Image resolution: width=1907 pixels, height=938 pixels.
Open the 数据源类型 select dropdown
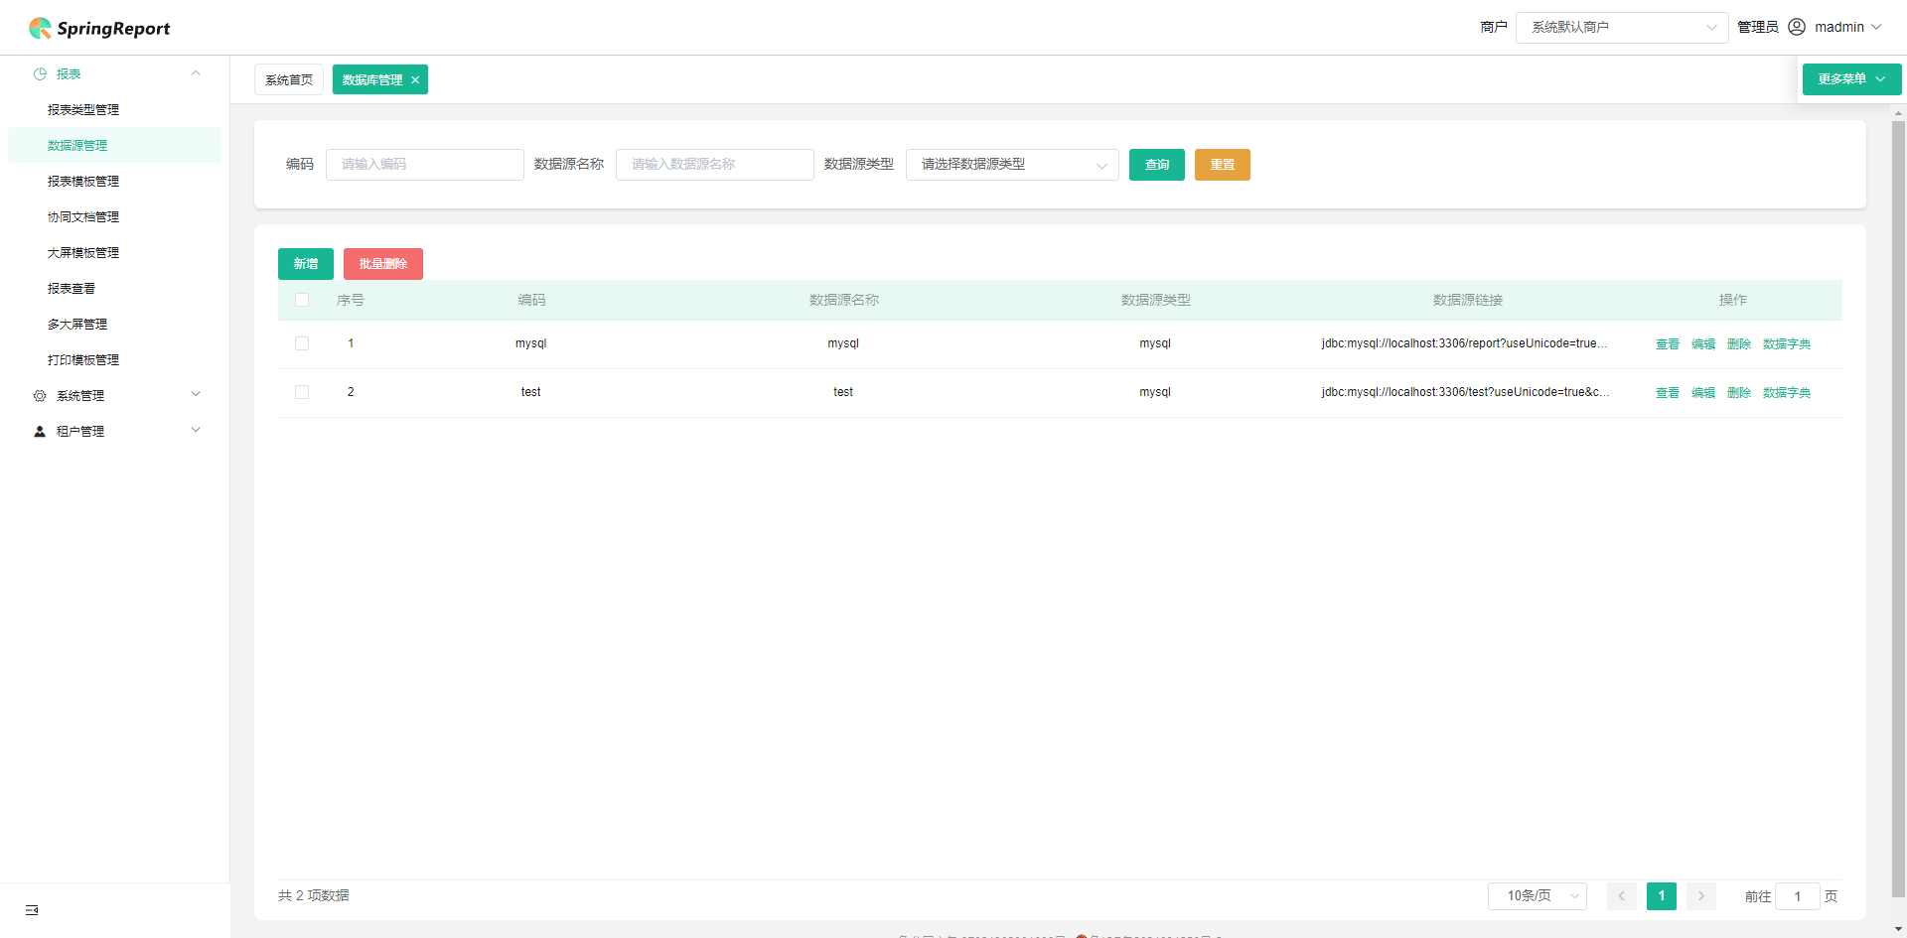1012,165
